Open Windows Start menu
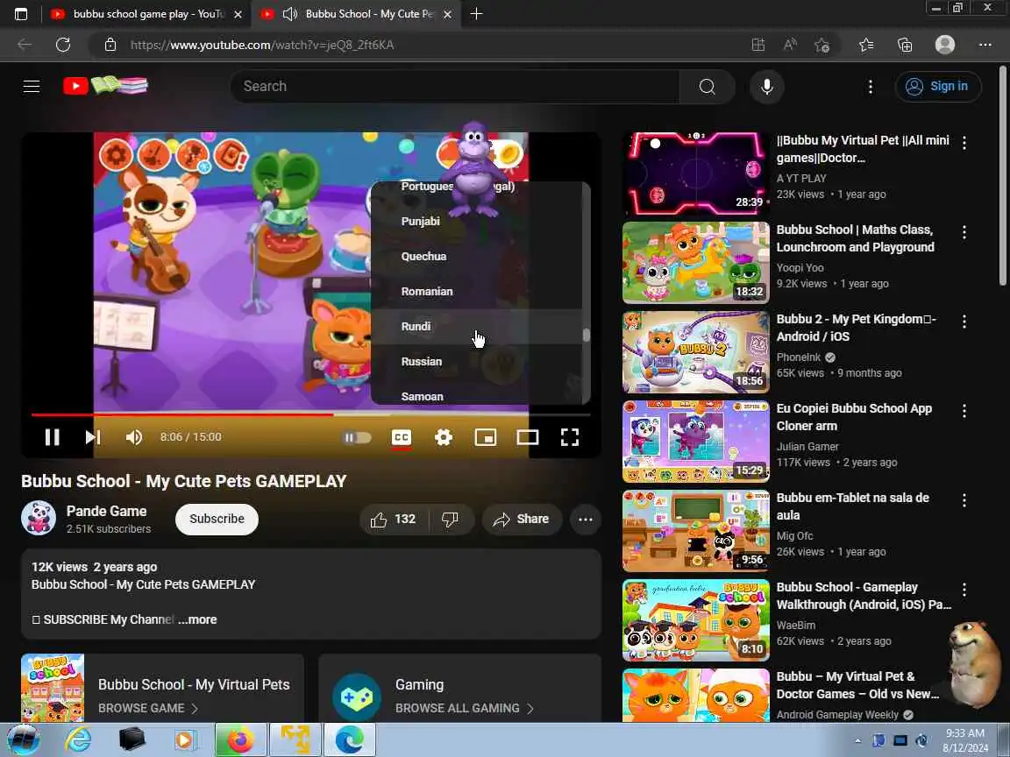1010x757 pixels. [23, 740]
